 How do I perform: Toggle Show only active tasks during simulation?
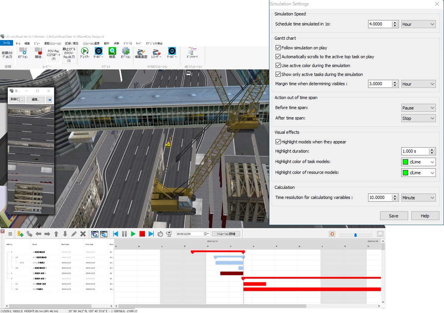(278, 74)
